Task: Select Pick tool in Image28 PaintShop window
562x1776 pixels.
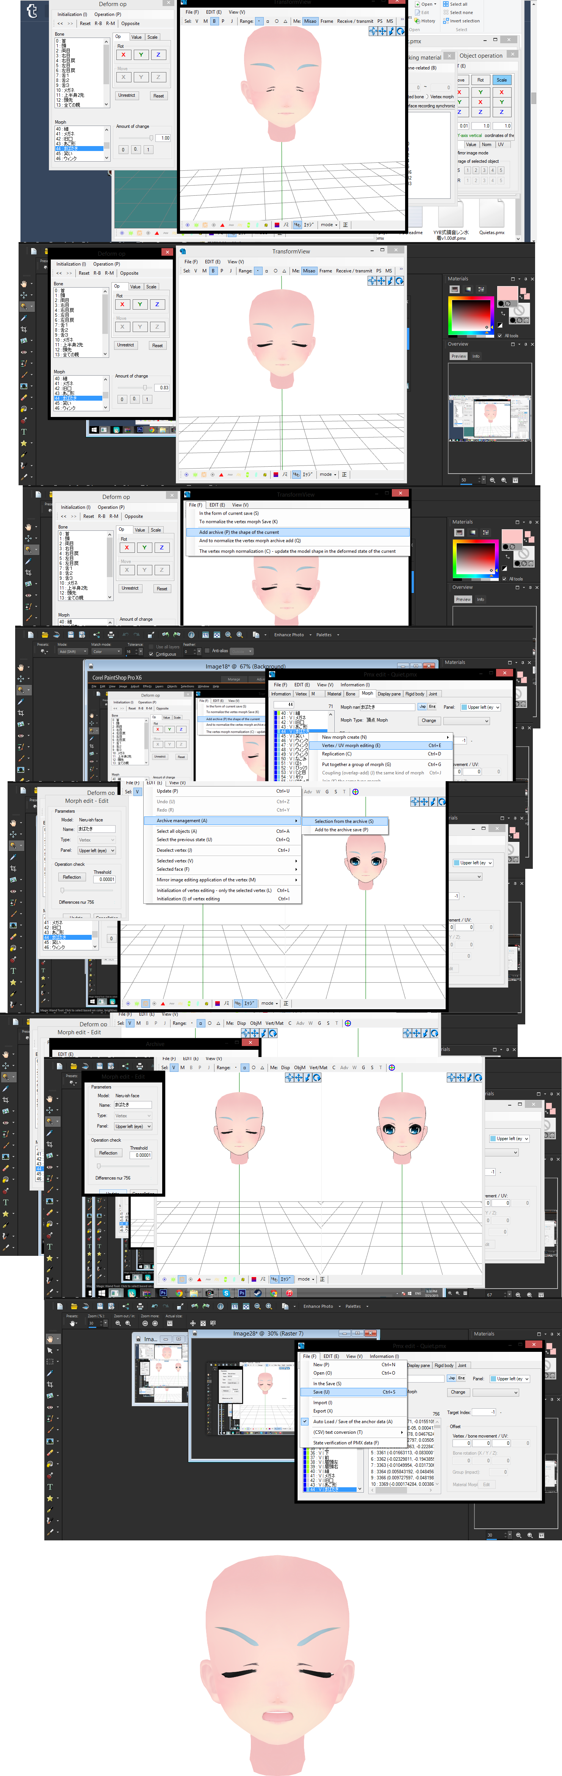Action: click(x=50, y=1350)
